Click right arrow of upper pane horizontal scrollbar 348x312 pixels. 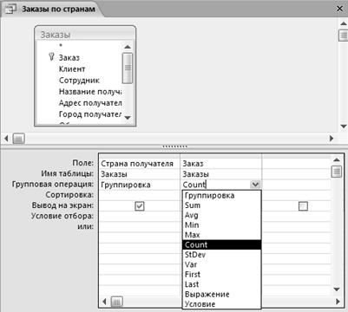pyautogui.click(x=332, y=139)
